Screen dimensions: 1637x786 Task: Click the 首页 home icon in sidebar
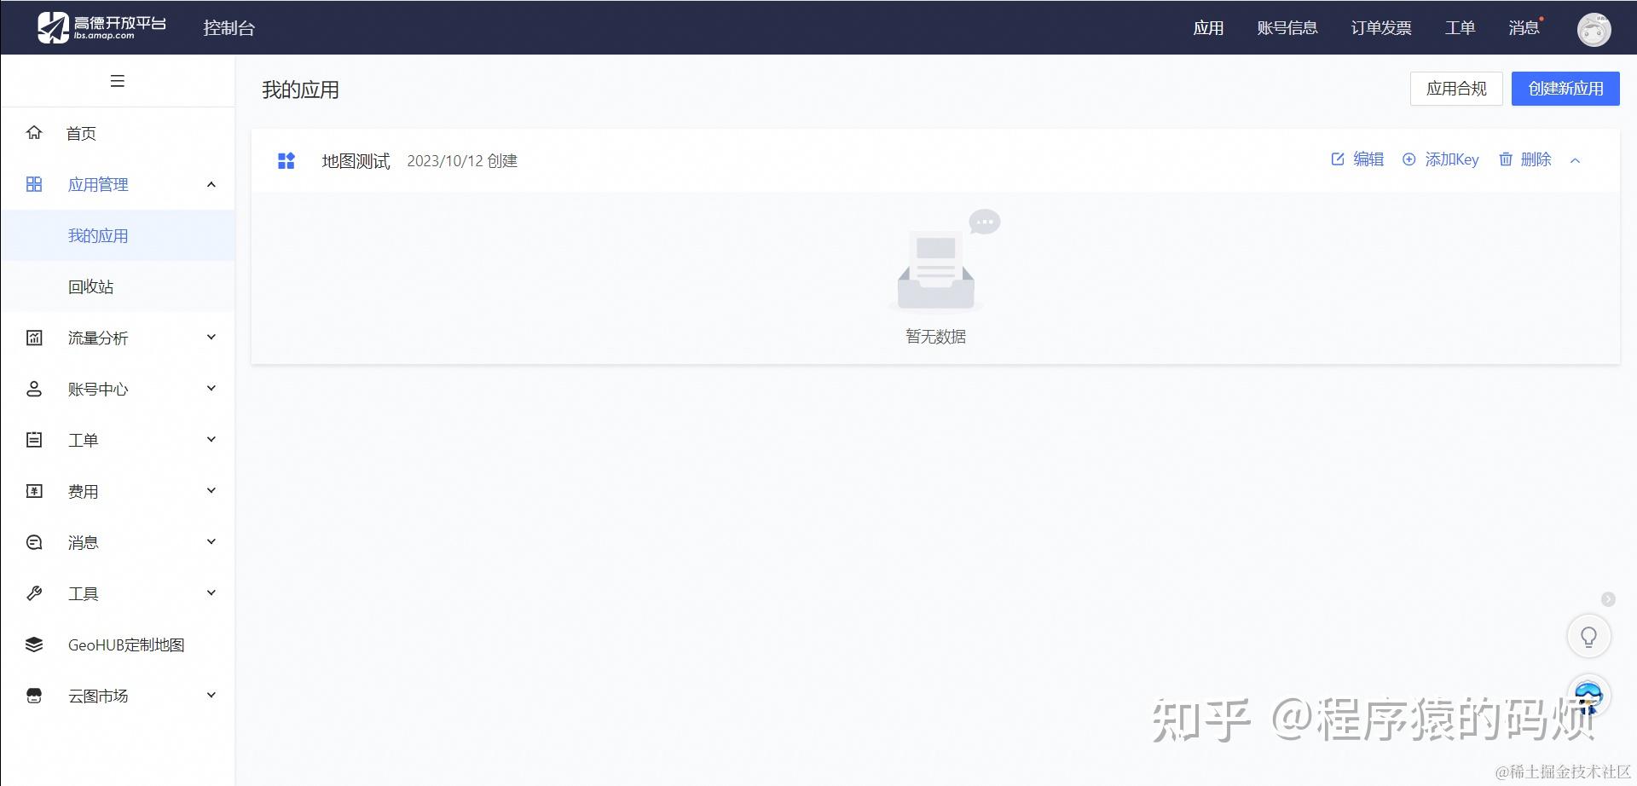34,133
